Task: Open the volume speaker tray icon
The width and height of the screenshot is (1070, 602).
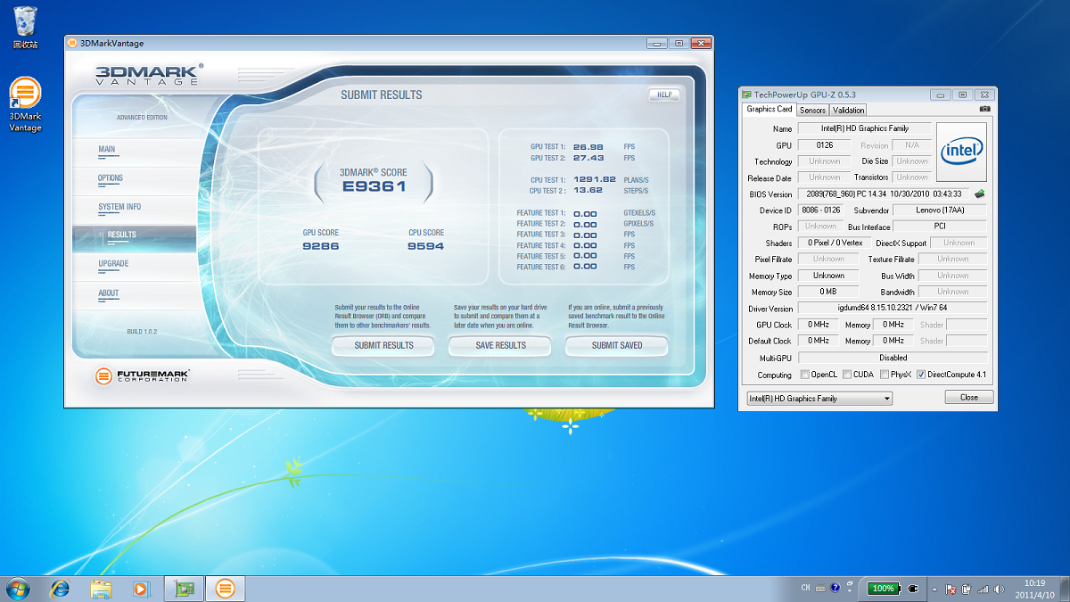Action: 998,590
